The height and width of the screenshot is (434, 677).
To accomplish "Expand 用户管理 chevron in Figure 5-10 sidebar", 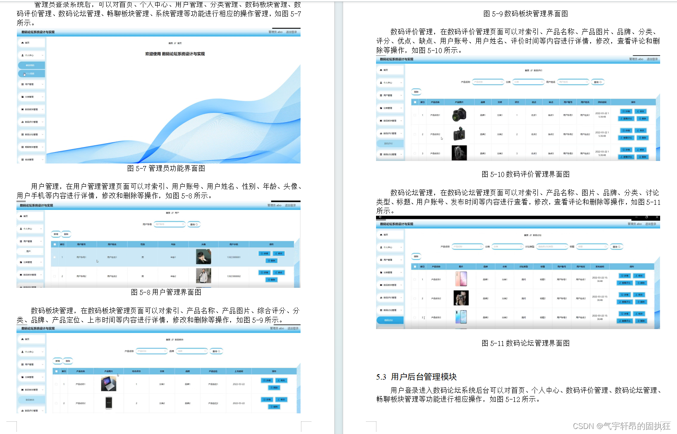I will (x=401, y=96).
